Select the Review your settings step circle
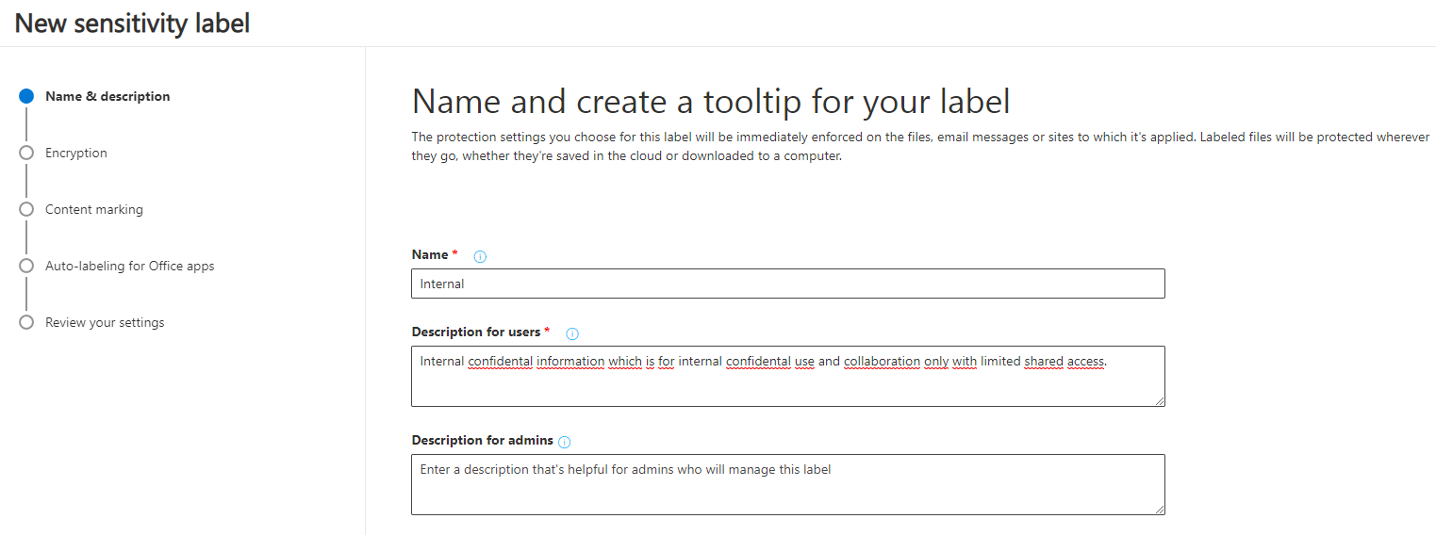 pyautogui.click(x=26, y=322)
